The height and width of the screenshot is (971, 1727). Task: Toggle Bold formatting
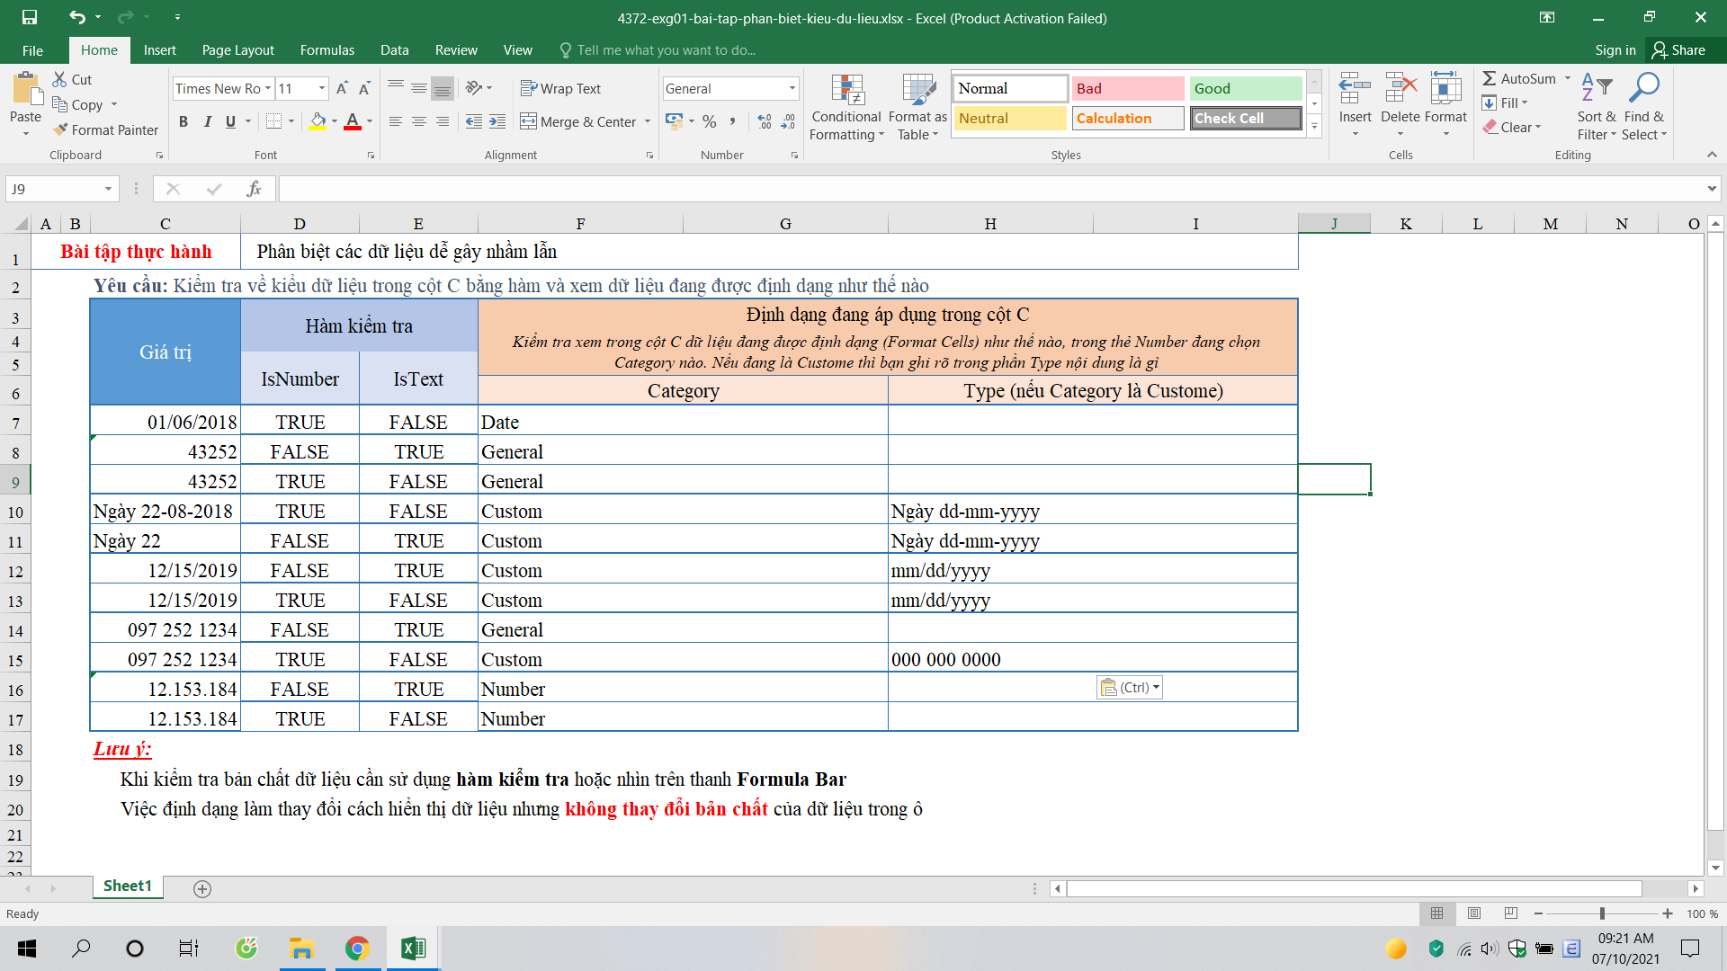tap(183, 121)
